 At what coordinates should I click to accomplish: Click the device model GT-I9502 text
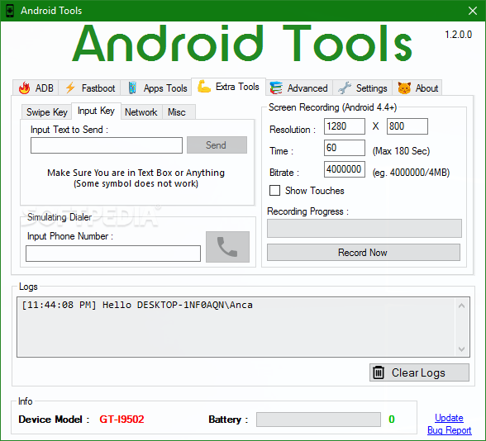pos(121,420)
